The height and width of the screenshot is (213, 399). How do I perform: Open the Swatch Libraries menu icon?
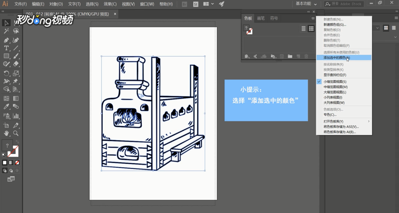[x=247, y=56]
